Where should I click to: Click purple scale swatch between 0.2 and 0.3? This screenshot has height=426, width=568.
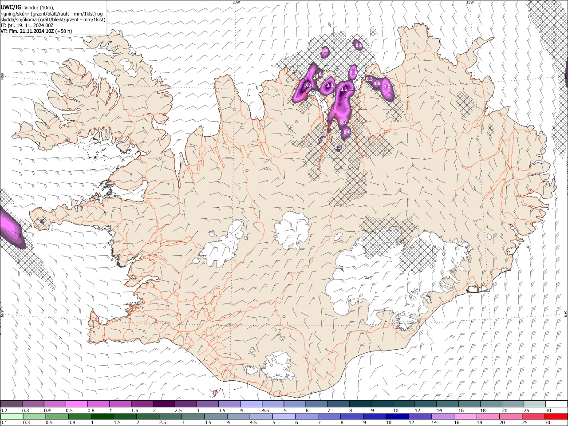click(11, 404)
